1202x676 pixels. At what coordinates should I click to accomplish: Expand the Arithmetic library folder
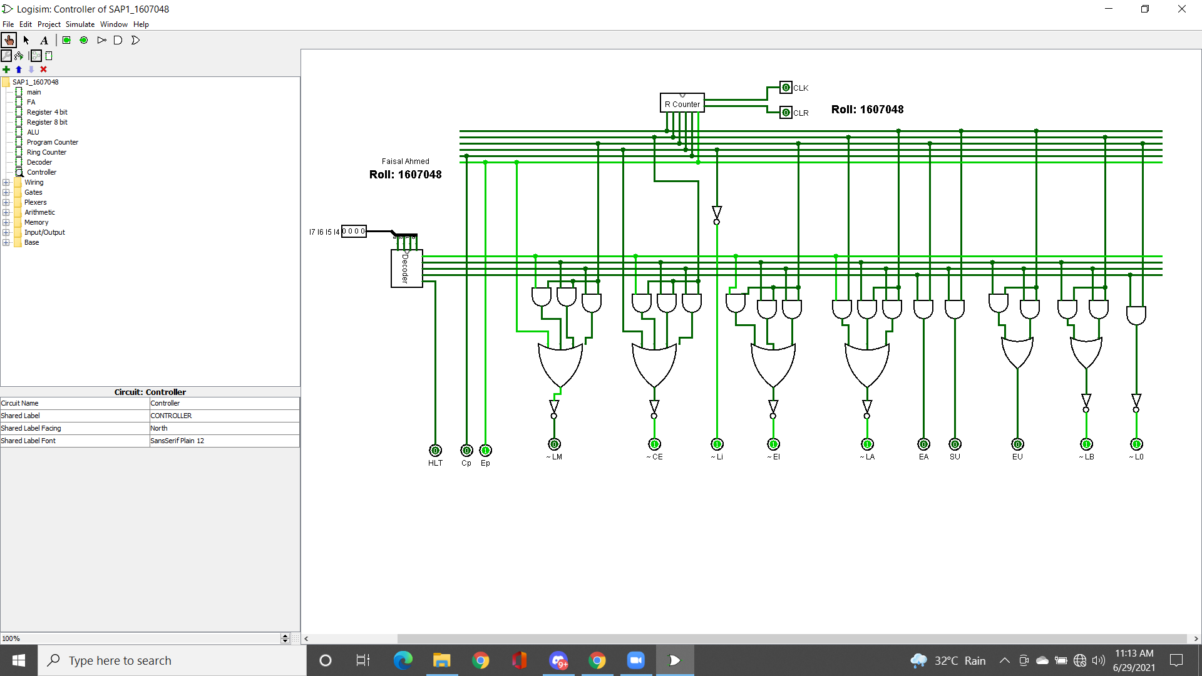(x=6, y=212)
